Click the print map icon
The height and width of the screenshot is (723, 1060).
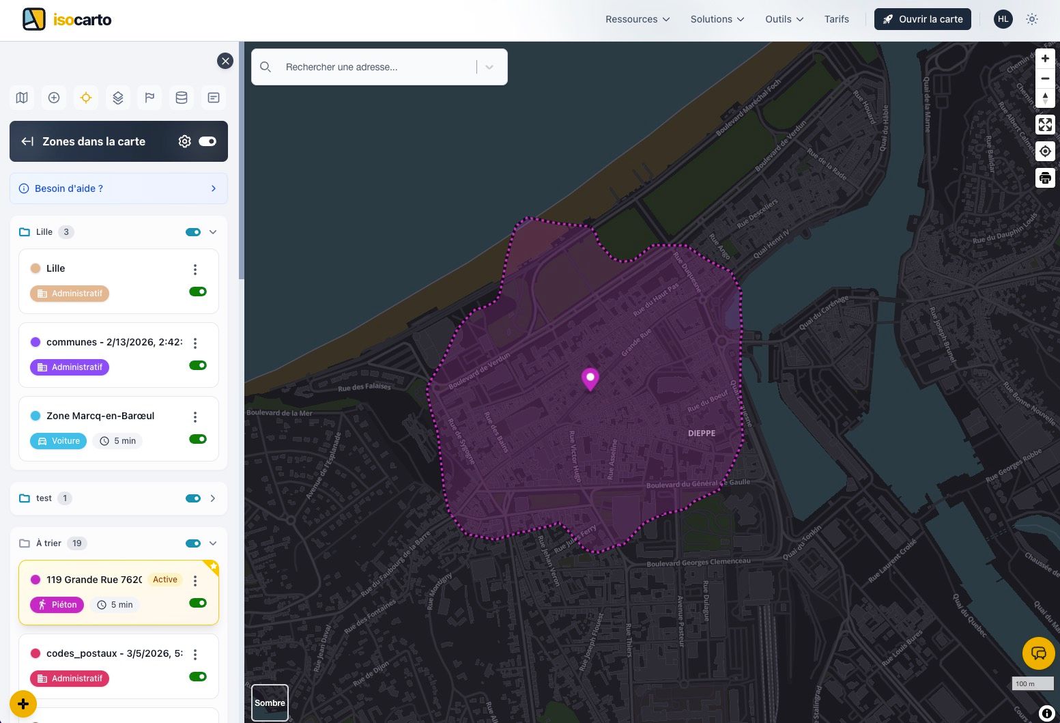point(1045,179)
